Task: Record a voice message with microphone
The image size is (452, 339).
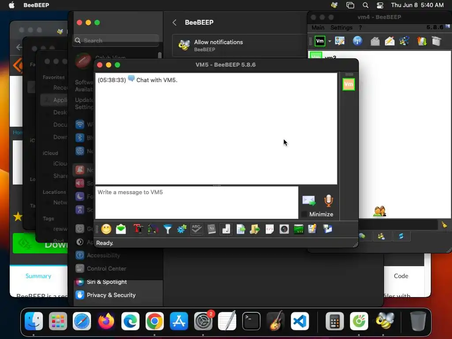Action: [328, 201]
